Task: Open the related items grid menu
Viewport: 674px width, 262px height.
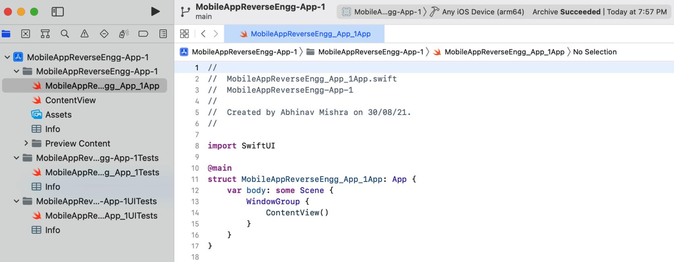Action: (x=185, y=34)
